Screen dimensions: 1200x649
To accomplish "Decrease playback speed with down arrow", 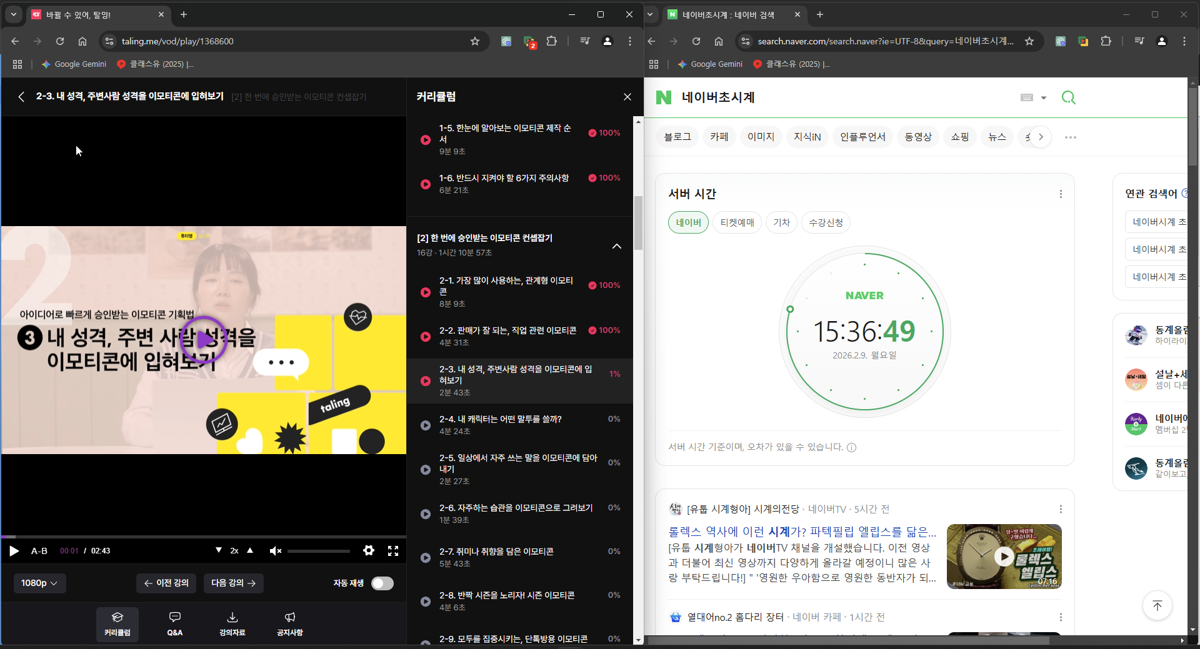I will click(219, 550).
